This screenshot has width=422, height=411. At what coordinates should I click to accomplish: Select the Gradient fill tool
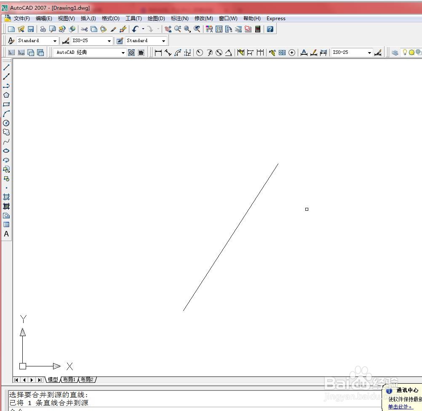click(x=6, y=206)
